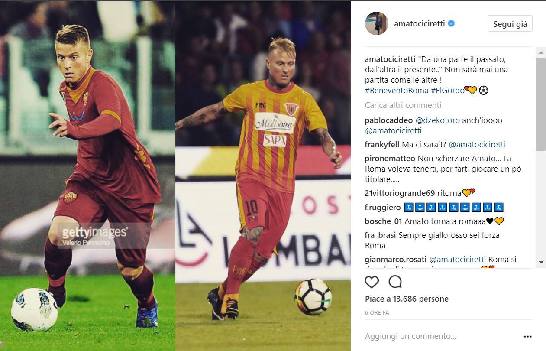Click the blue verified badge
The image size is (546, 351).
[x=451, y=23]
